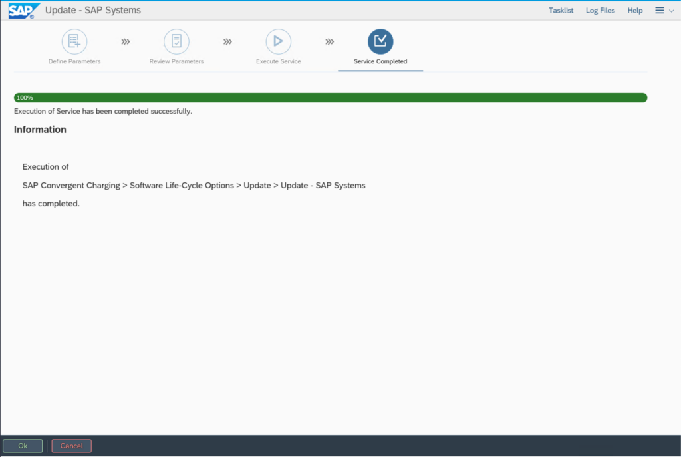Image resolution: width=681 pixels, height=457 pixels.
Task: Open the Help menu
Action: (634, 11)
